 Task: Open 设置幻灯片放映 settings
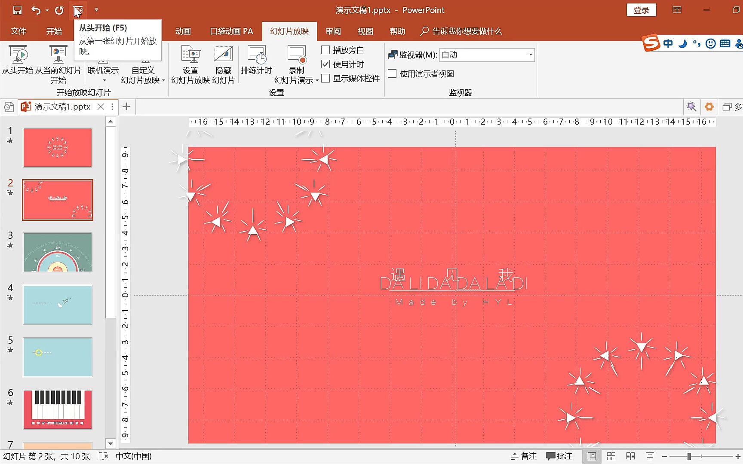click(x=190, y=64)
